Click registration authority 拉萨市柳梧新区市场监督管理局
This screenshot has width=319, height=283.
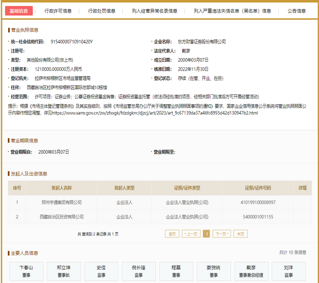(63, 78)
